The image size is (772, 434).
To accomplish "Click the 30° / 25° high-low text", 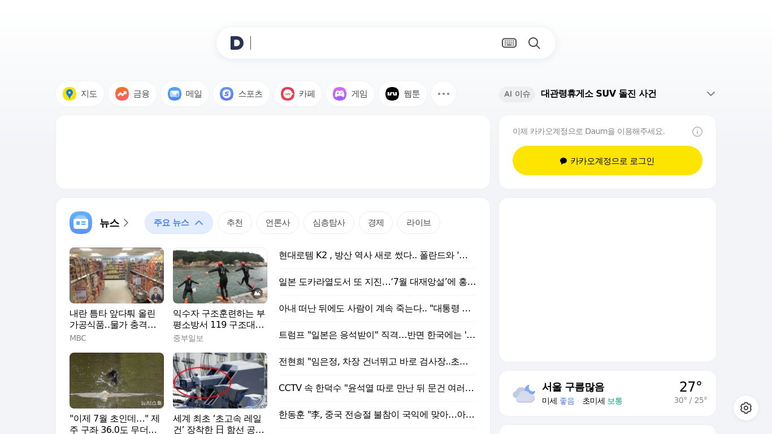I will tap(691, 400).
